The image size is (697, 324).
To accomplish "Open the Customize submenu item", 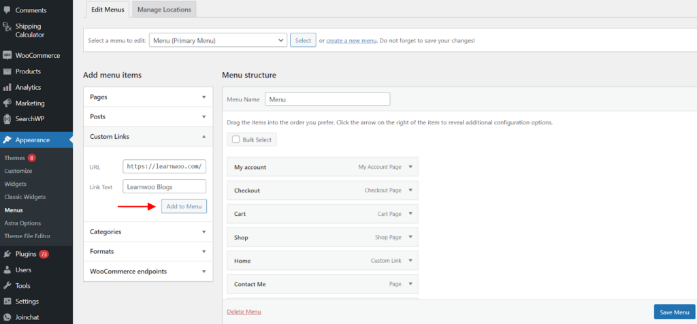I will tap(18, 171).
